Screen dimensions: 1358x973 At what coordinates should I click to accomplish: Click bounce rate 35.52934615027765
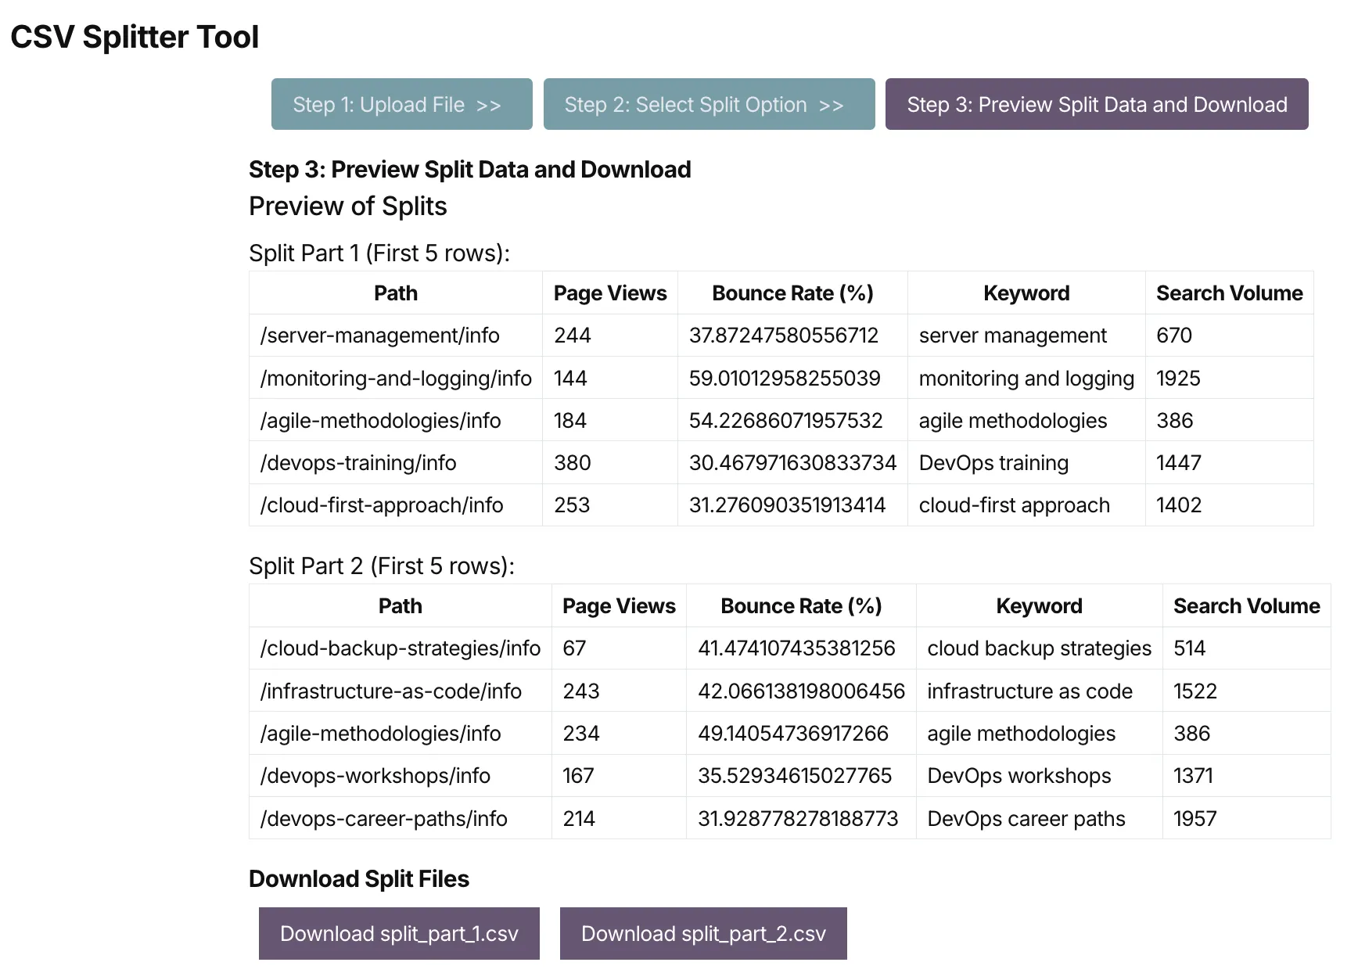(801, 776)
